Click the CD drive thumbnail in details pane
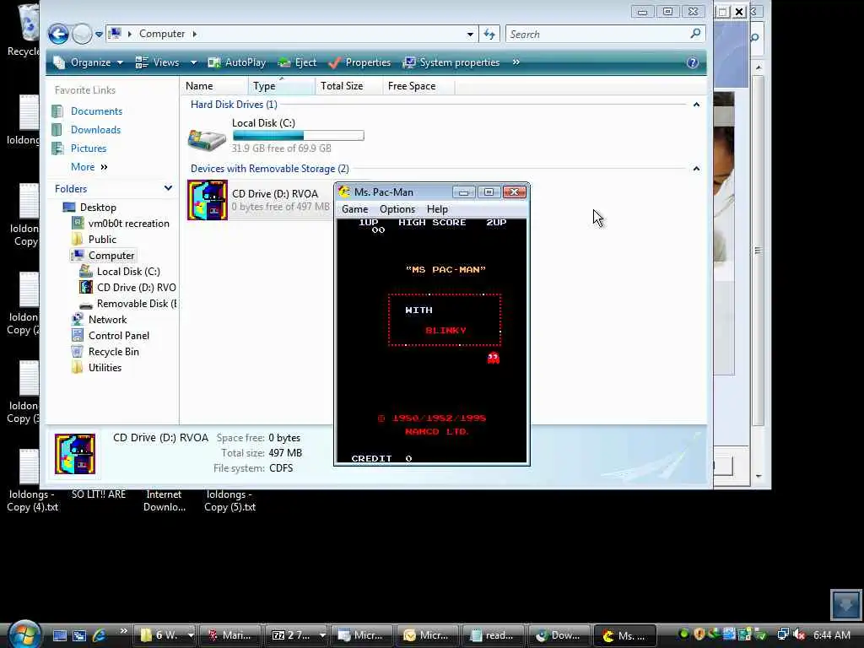Image resolution: width=864 pixels, height=648 pixels. pyautogui.click(x=75, y=453)
